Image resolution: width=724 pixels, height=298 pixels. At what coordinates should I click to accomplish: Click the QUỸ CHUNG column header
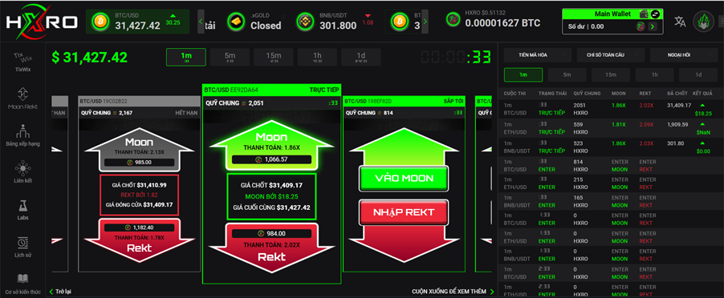click(x=587, y=93)
